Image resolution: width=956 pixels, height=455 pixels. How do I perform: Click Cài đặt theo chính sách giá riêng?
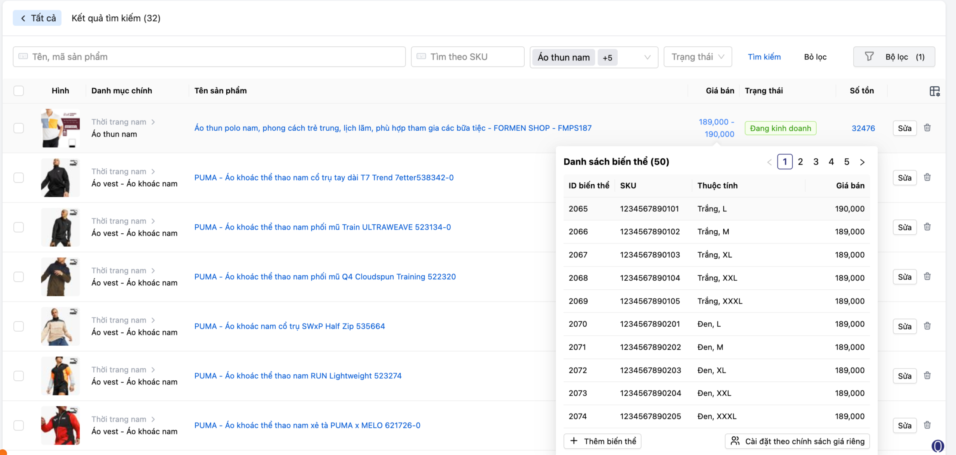pos(797,441)
